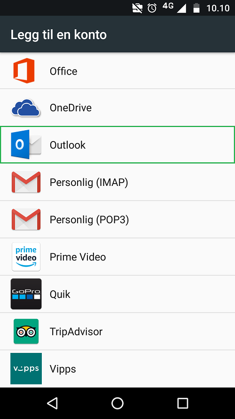Tap the Gmail icon for Personlig (POP3)
The height and width of the screenshot is (419, 235).
click(x=26, y=219)
